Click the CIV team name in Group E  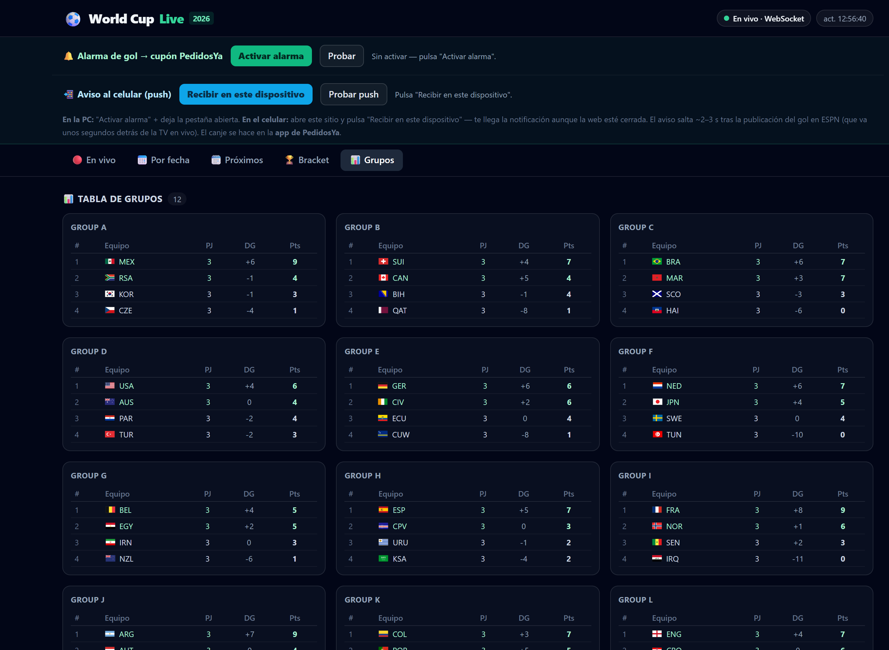coord(398,402)
